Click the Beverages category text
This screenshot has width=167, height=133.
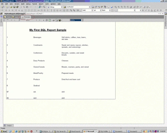(37, 37)
